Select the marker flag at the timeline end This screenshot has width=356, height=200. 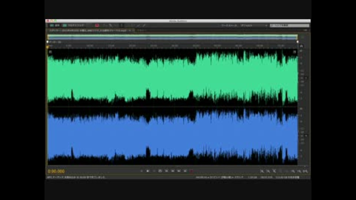click(x=297, y=42)
